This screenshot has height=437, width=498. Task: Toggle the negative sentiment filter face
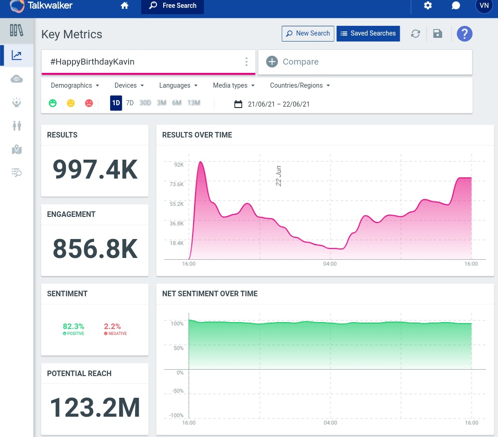click(89, 103)
